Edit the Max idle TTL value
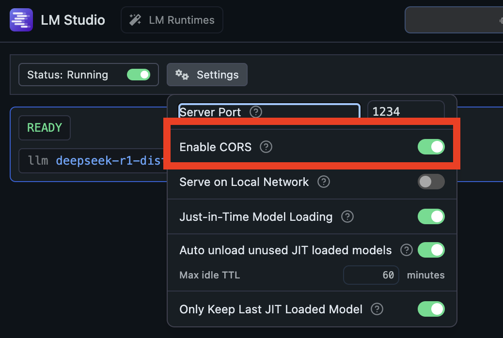503x338 pixels. (371, 275)
